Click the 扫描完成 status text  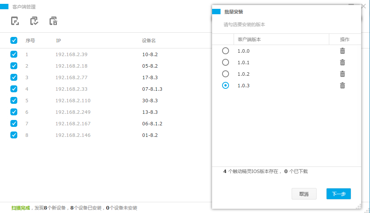click(x=21, y=208)
